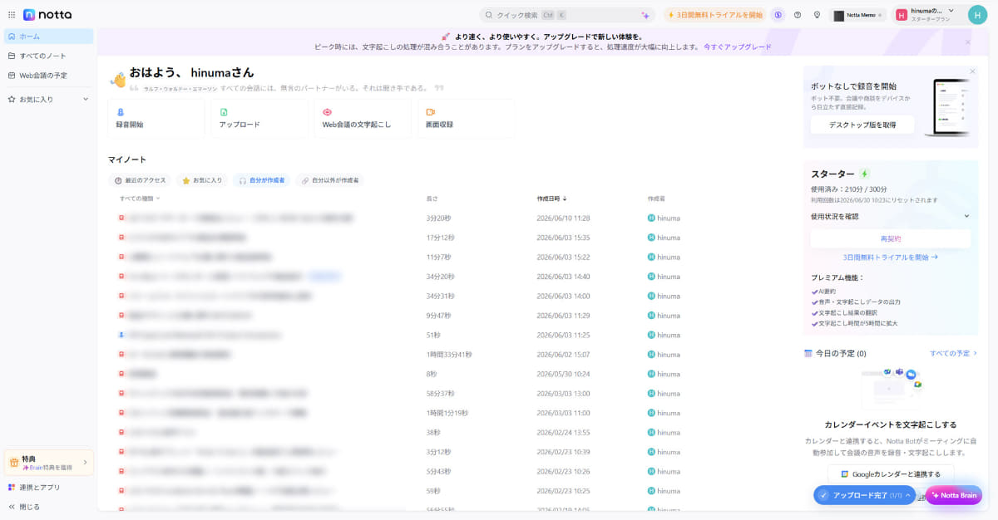Click the purple coin icon in top bar
Image resolution: width=998 pixels, height=520 pixels.
(778, 15)
